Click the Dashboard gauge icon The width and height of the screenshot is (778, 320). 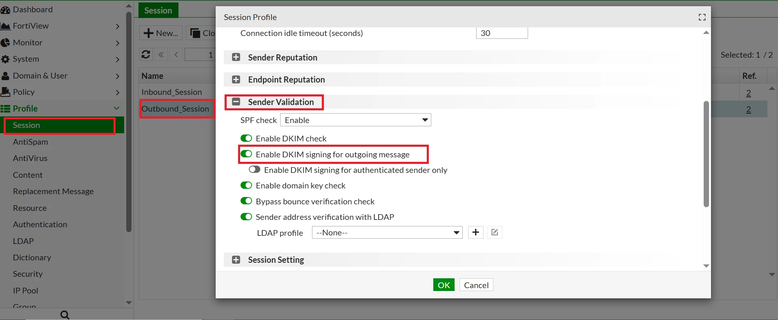coord(5,9)
